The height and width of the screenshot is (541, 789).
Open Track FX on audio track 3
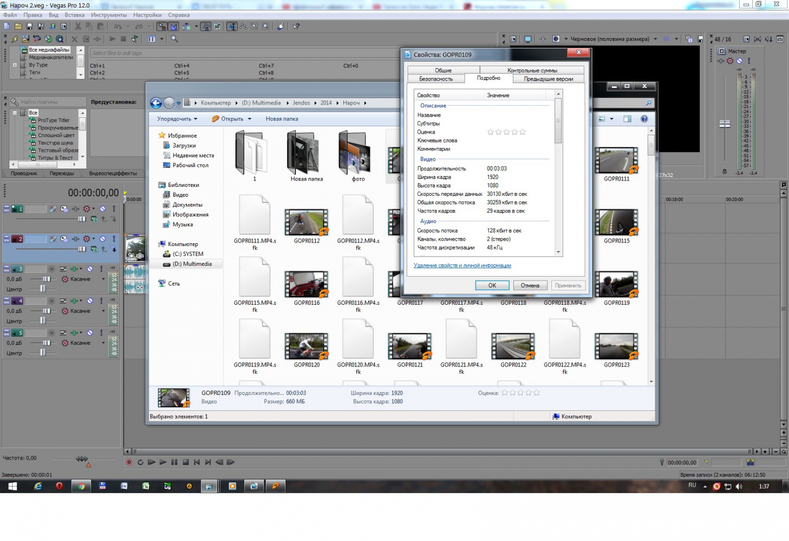coord(74,269)
